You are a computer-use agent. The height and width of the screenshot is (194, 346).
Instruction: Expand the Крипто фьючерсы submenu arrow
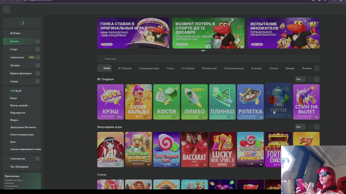pos(38,73)
